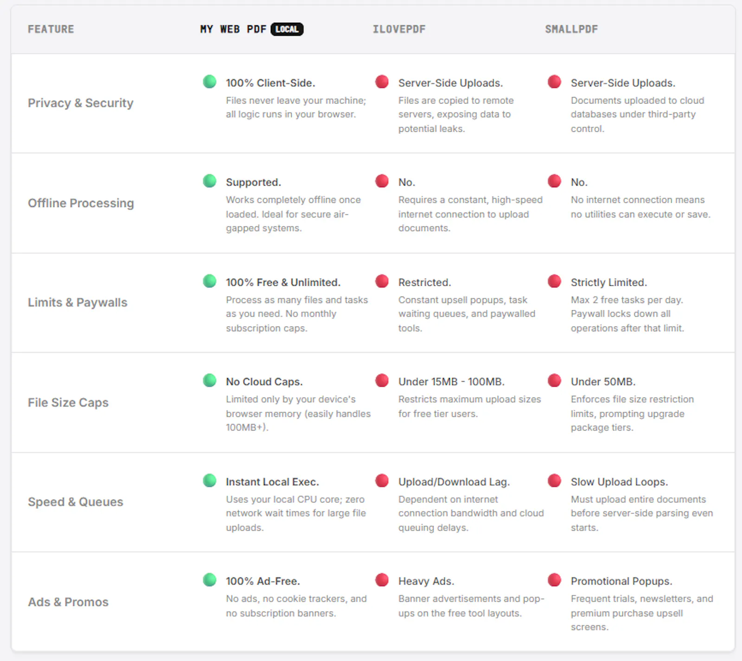Click 'Process as many files and tasks' text
This screenshot has height=661, width=742.
pyautogui.click(x=297, y=314)
